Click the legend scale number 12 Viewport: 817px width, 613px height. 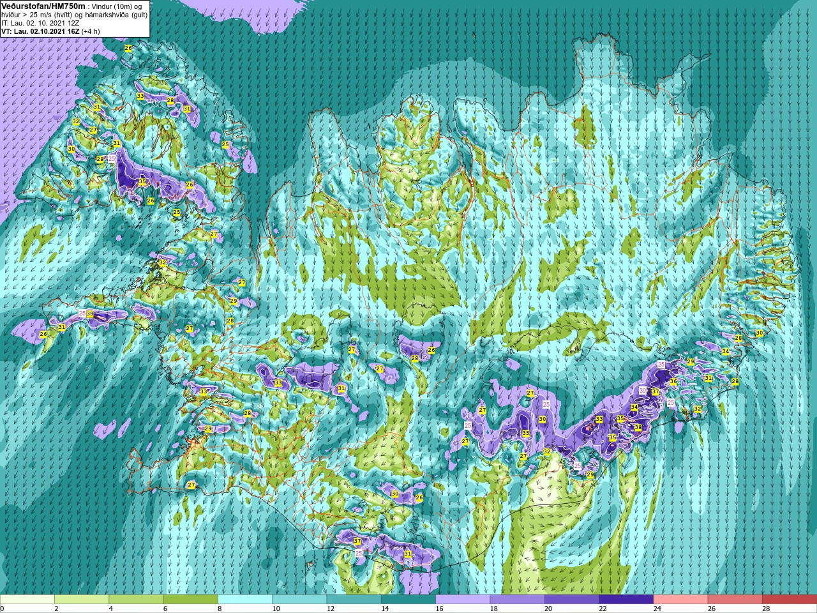[331, 609]
